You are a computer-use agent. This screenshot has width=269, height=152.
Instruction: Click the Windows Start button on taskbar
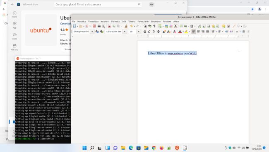(x=84, y=148)
